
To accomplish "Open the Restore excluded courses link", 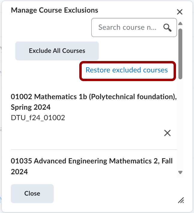I will (127, 70).
